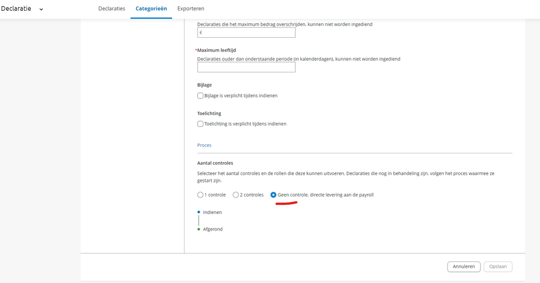Image resolution: width=540 pixels, height=283 pixels.
Task: Click the Aantal controles label
Action: point(215,163)
